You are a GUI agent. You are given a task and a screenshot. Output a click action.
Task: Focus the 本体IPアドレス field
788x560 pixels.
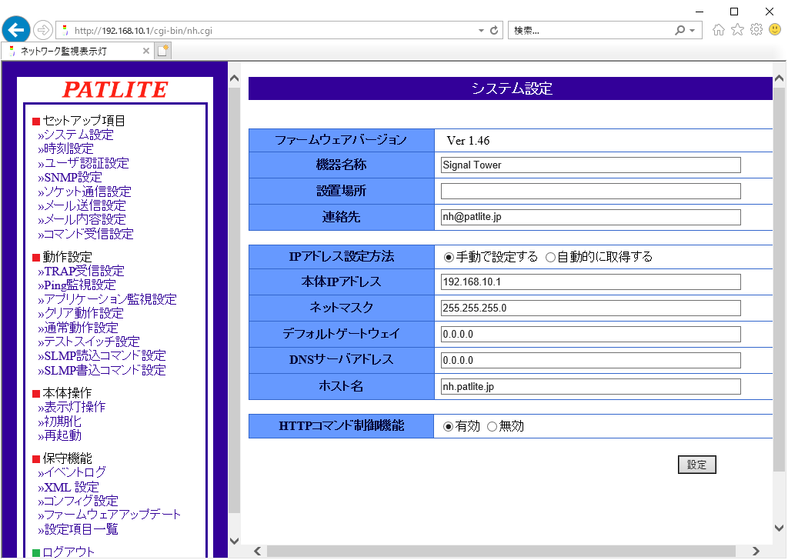[590, 282]
